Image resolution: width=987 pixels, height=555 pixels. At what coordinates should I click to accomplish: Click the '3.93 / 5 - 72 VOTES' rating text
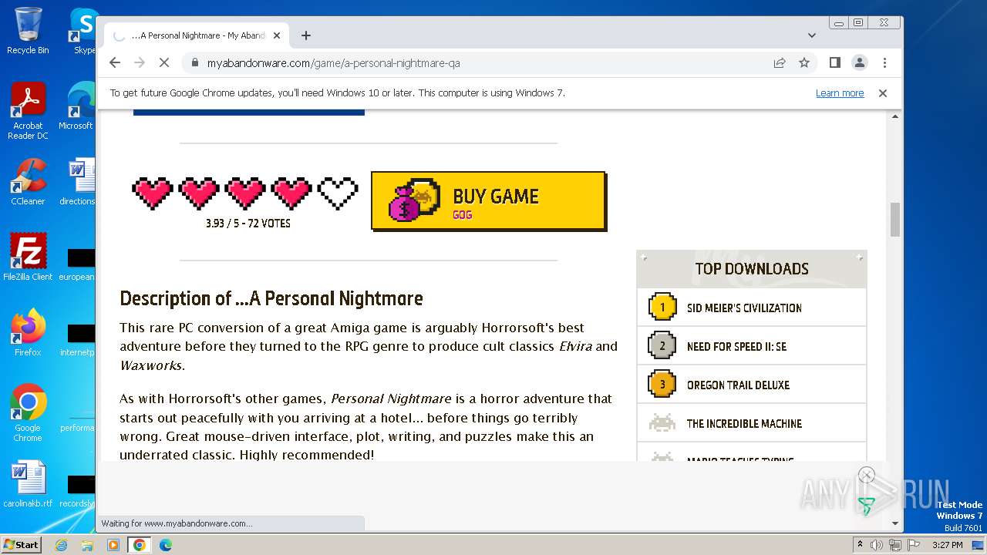[x=248, y=224]
